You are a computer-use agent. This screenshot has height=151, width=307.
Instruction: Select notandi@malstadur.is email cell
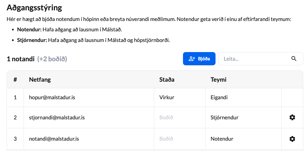(x=89, y=139)
